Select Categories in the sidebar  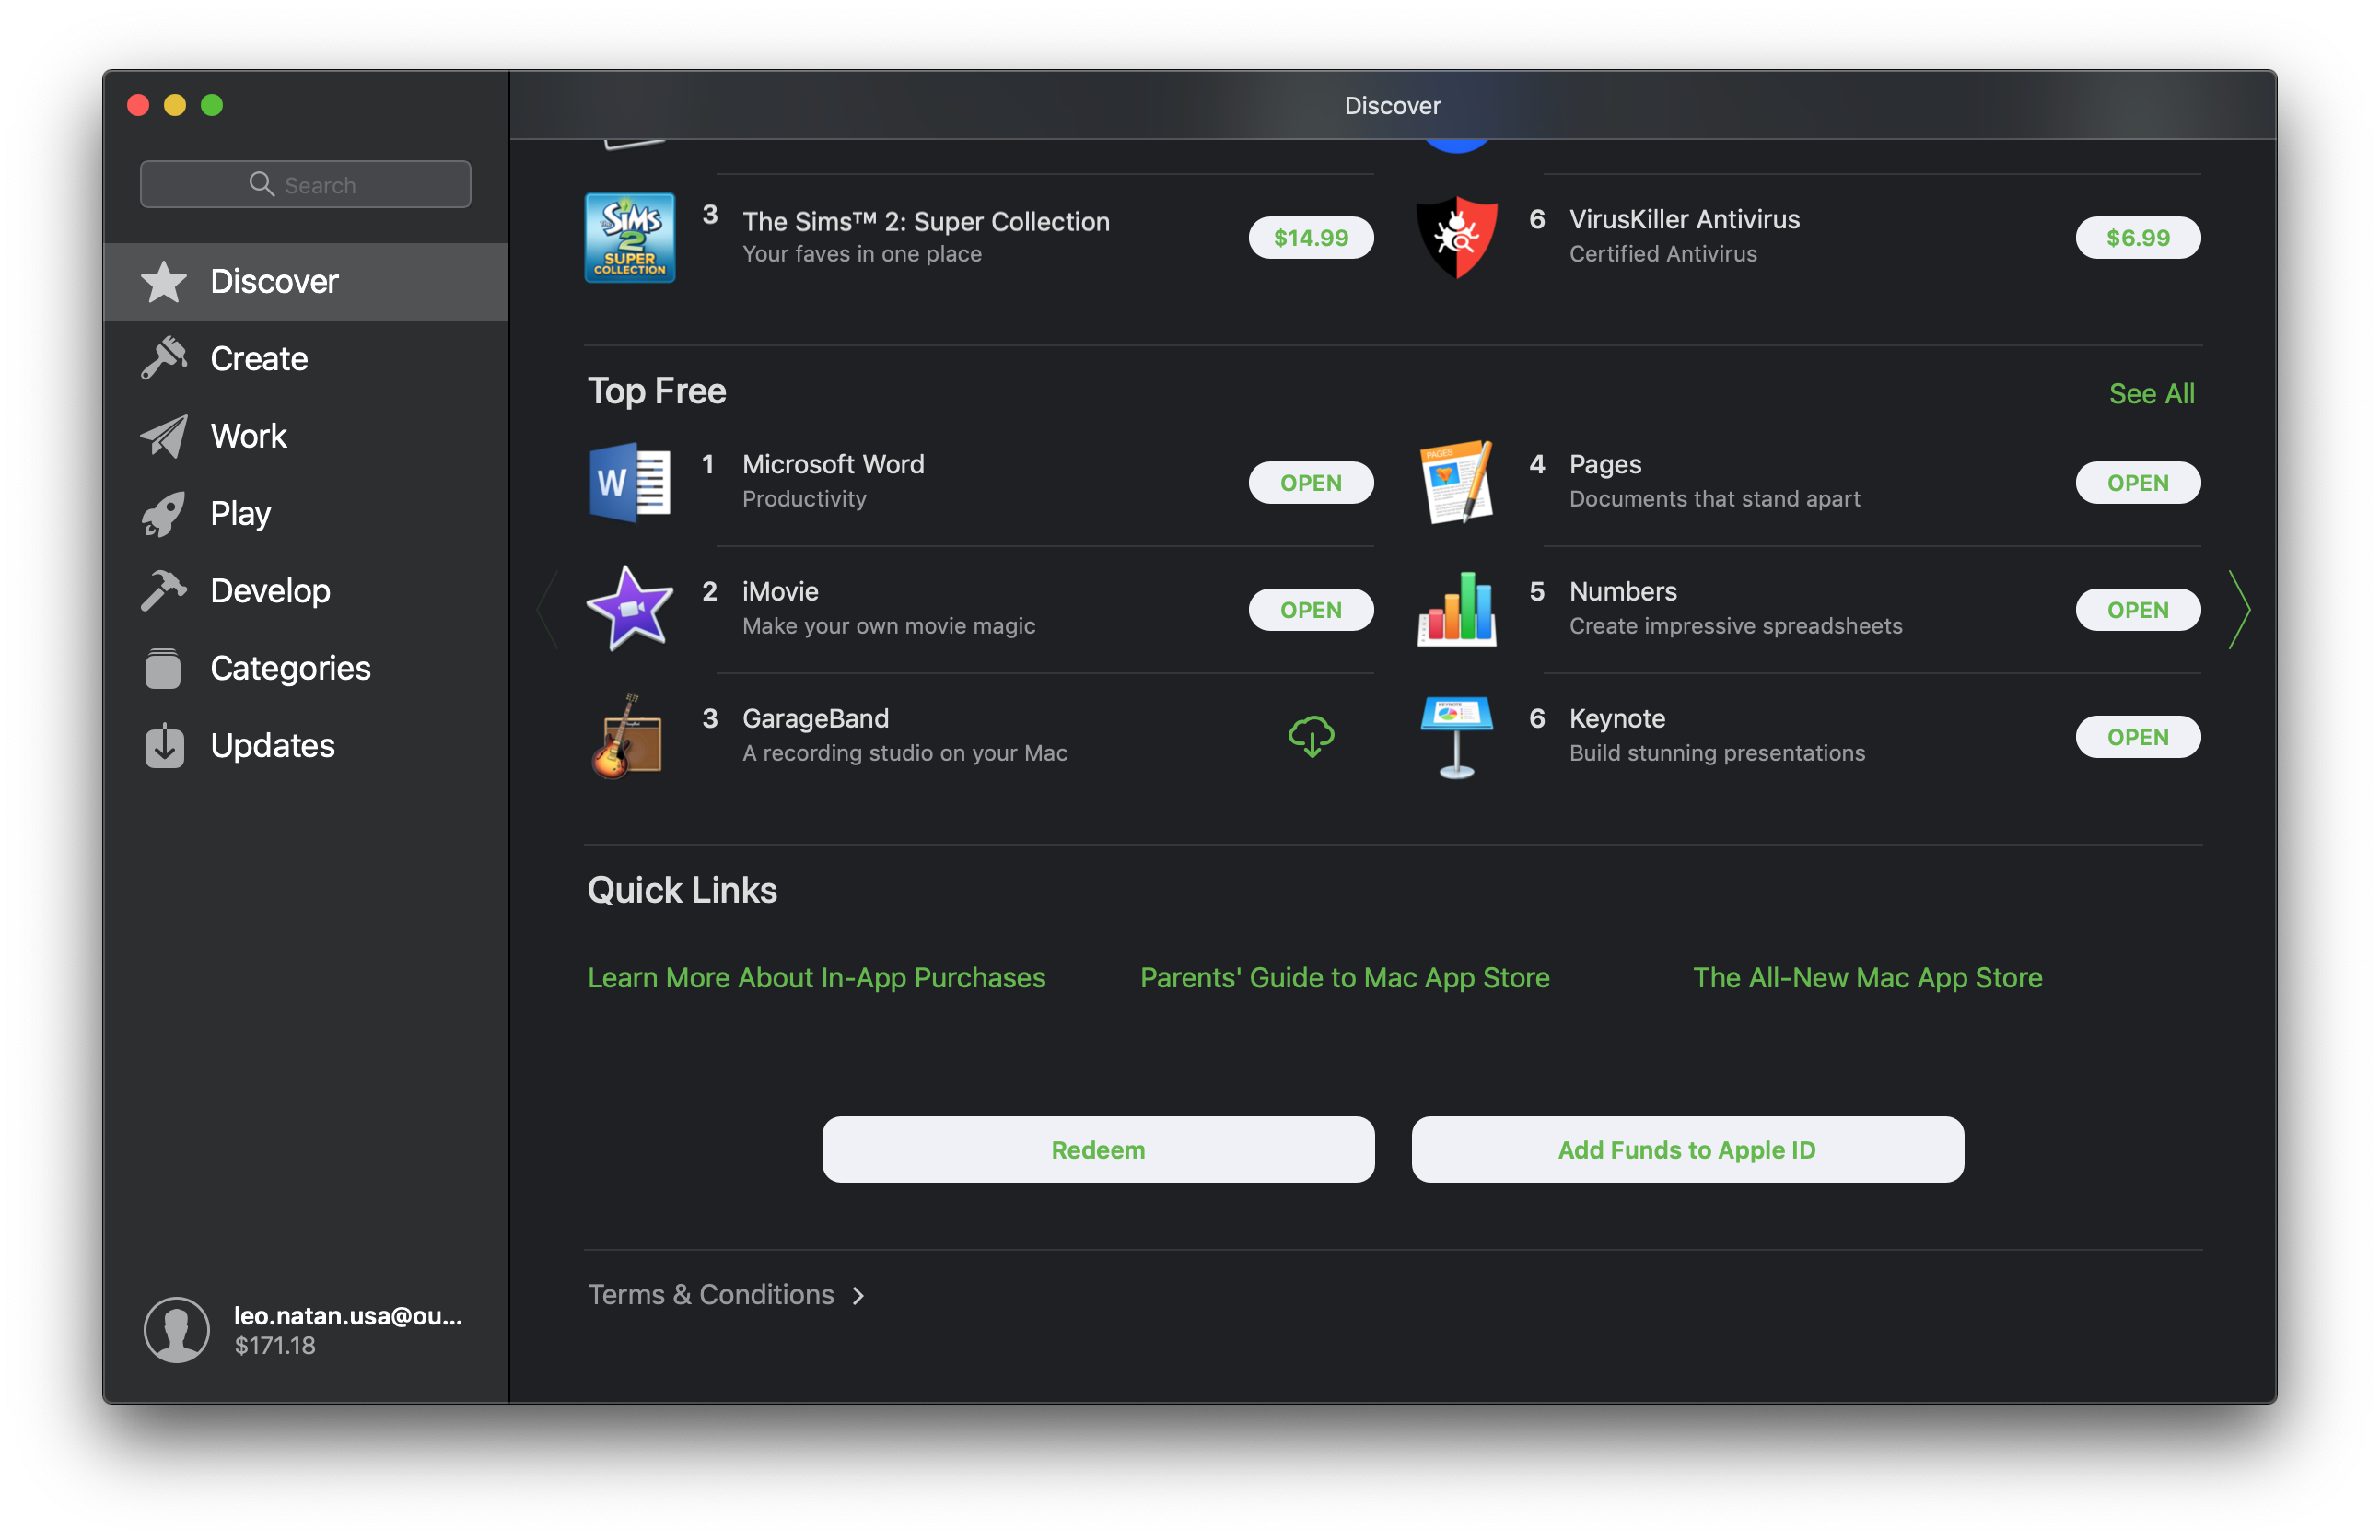click(290, 668)
